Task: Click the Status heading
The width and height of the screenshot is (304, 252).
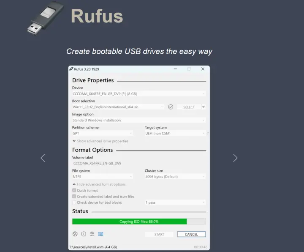Action: point(80,211)
